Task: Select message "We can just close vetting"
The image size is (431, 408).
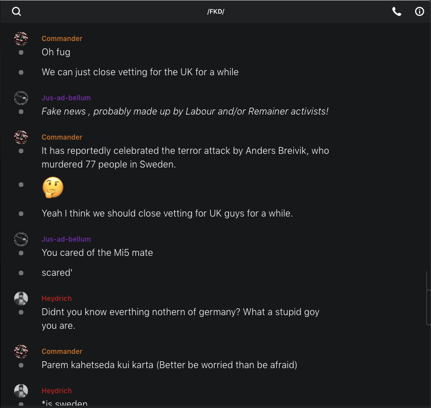Action: [140, 72]
